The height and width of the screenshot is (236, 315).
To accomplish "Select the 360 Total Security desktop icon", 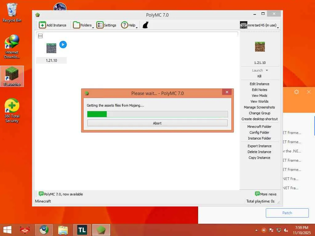I will coord(12,110).
